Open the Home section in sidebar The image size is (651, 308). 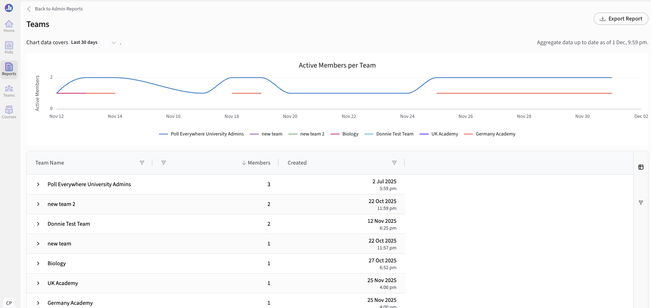pyautogui.click(x=9, y=26)
